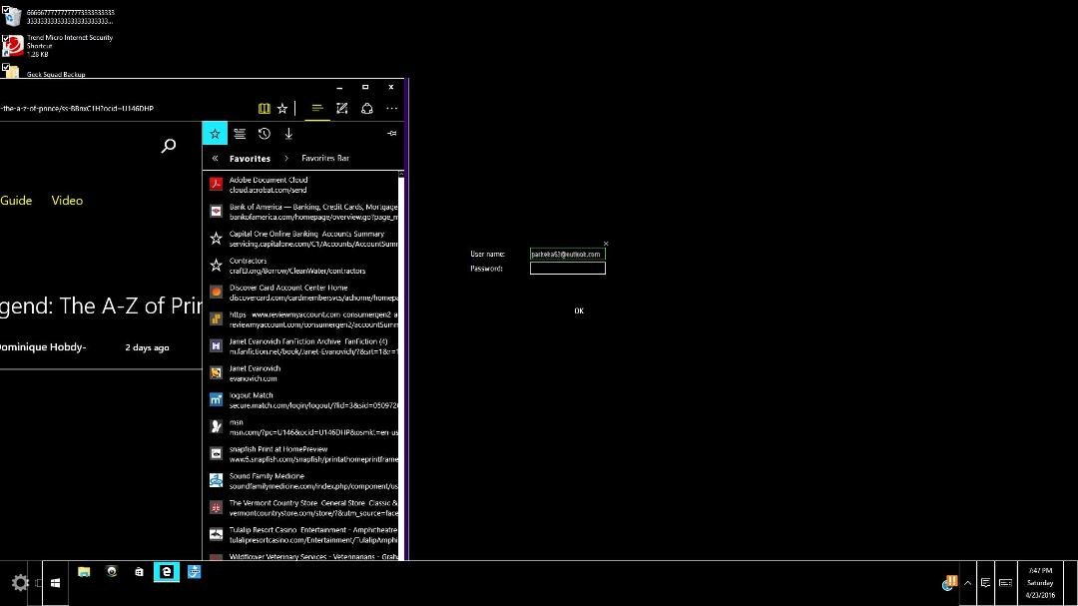
Task: Click the page search magnifier icon
Action: pos(169,146)
